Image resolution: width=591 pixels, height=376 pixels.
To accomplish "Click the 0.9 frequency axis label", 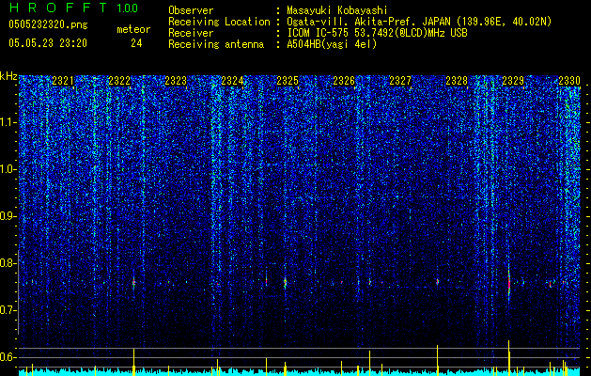I will tap(8, 216).
